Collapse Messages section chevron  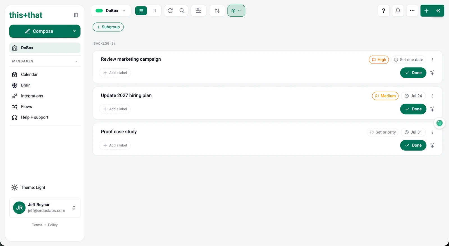pyautogui.click(x=76, y=61)
